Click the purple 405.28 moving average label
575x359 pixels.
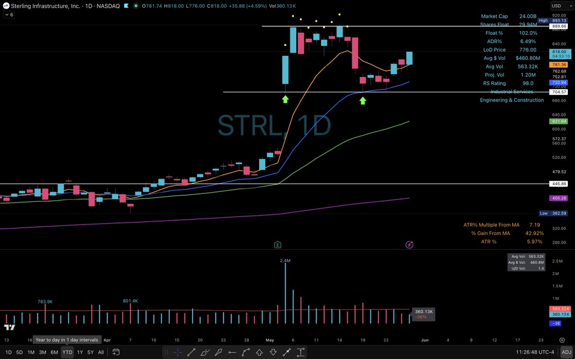point(558,198)
